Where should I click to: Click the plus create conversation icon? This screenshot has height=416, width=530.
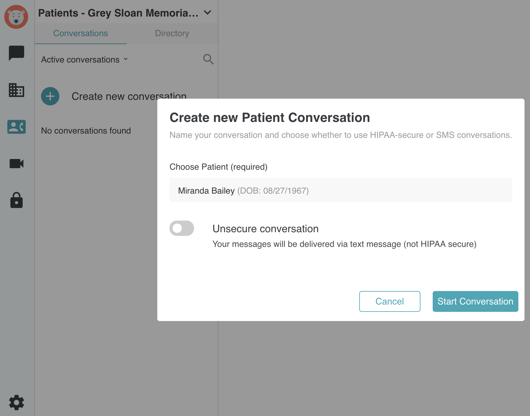pyautogui.click(x=50, y=96)
